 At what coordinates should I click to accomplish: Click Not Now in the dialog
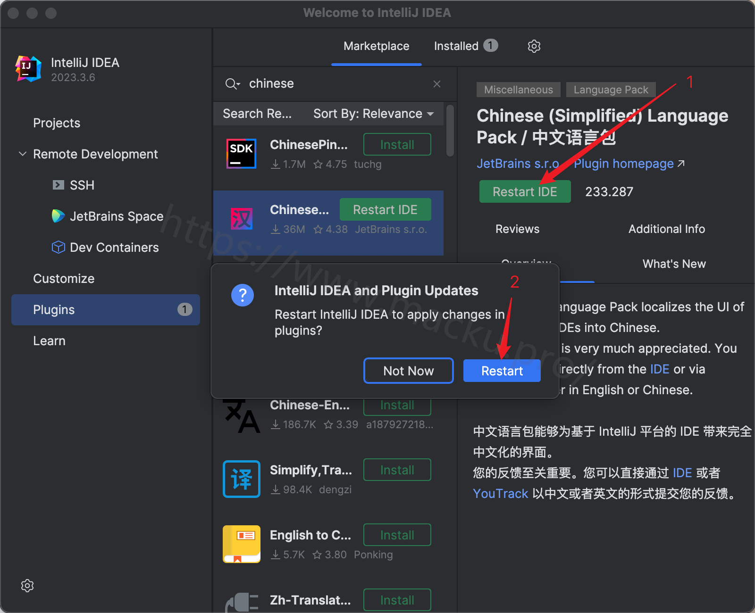pyautogui.click(x=408, y=371)
